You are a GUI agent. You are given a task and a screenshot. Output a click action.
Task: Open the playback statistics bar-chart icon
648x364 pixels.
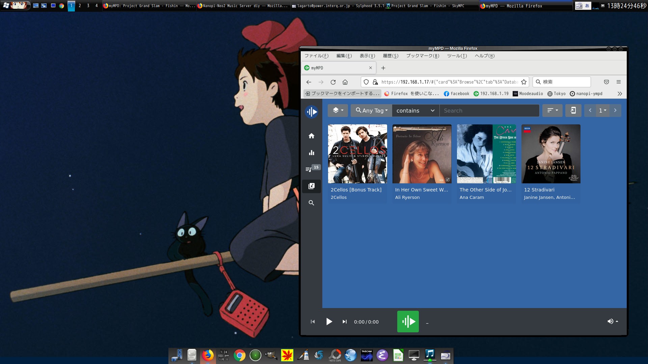311,153
